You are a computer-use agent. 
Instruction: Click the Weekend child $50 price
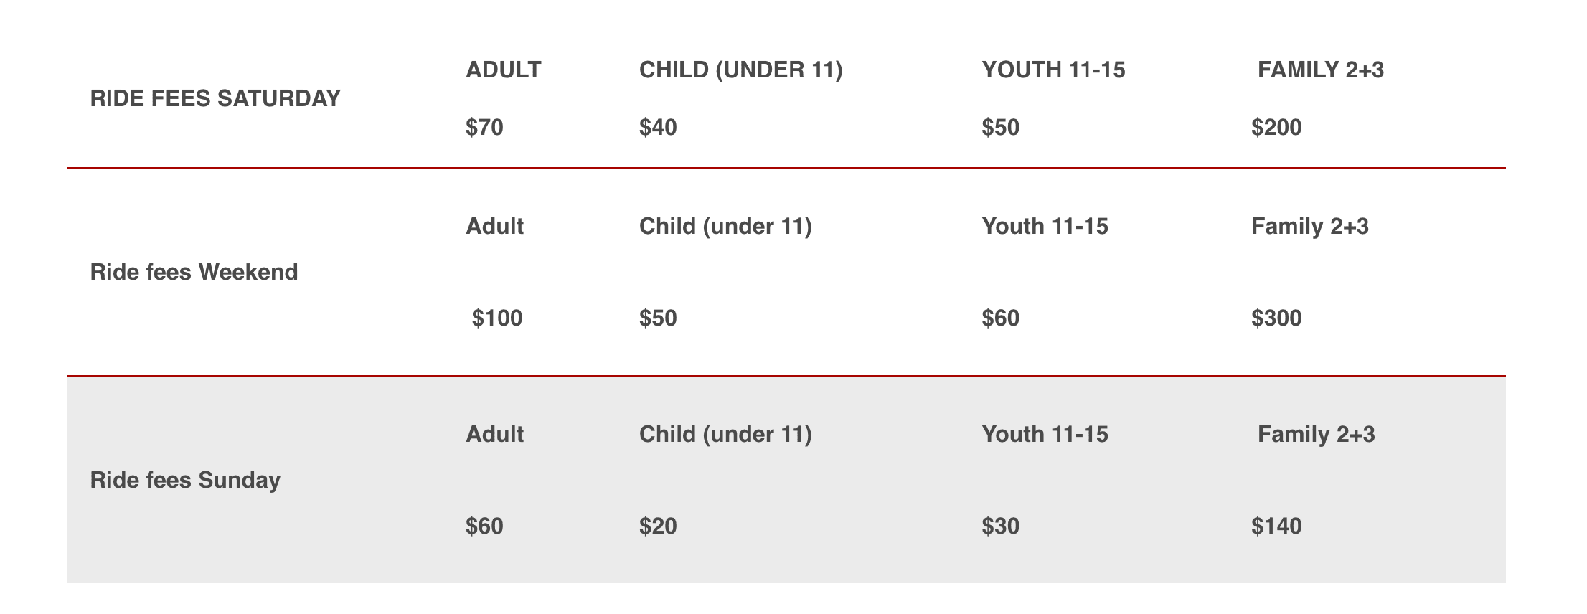click(658, 318)
